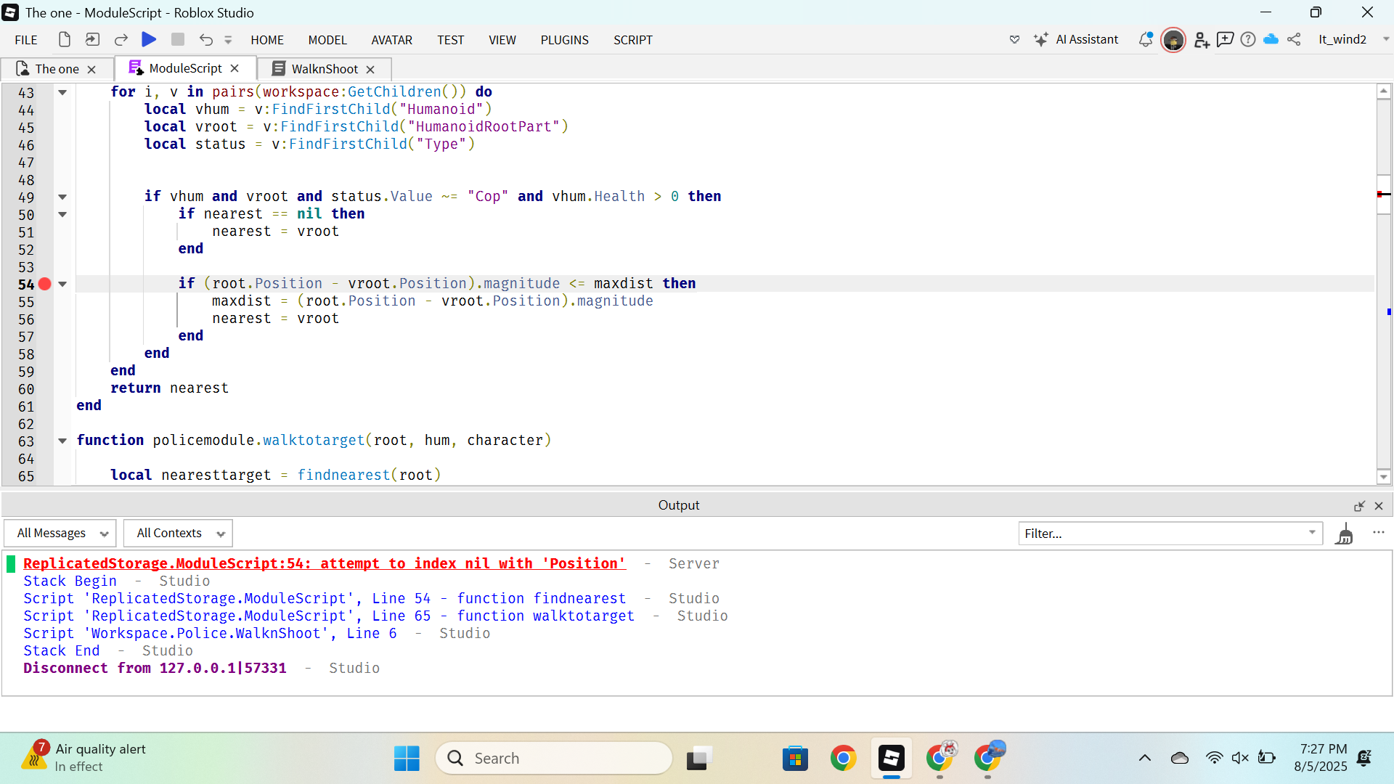Open the All Contexts dropdown

click(x=177, y=533)
